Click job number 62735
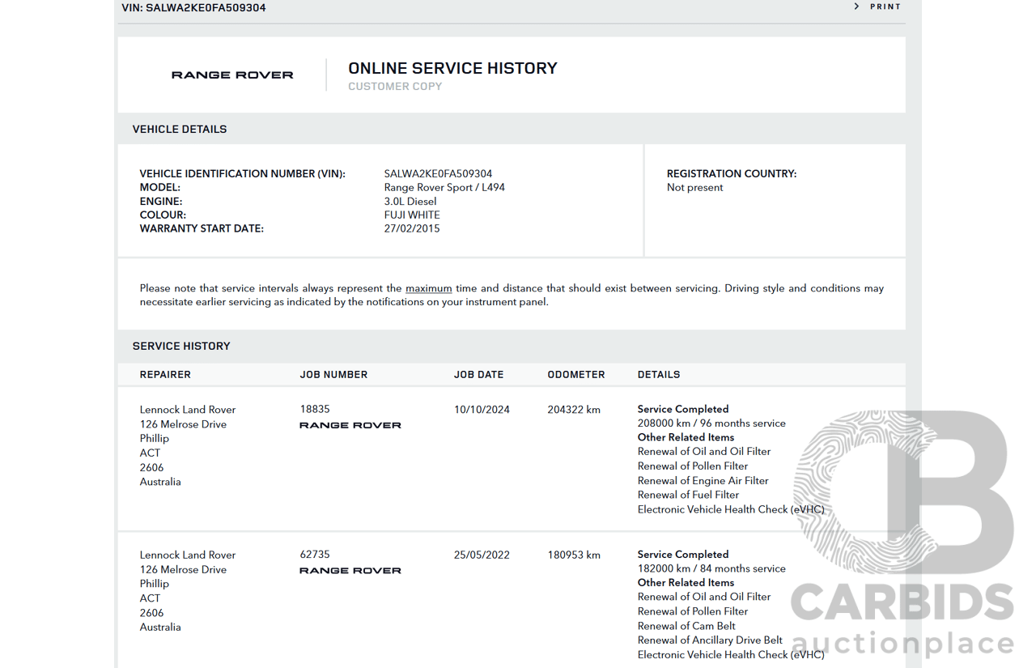Screen dimensions: 1036x668 pos(315,555)
